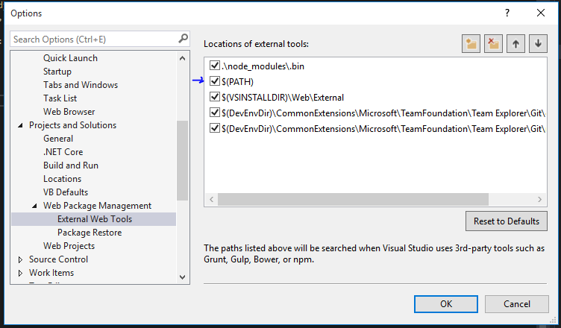
Task: Click the delete folder path icon
Action: click(493, 44)
